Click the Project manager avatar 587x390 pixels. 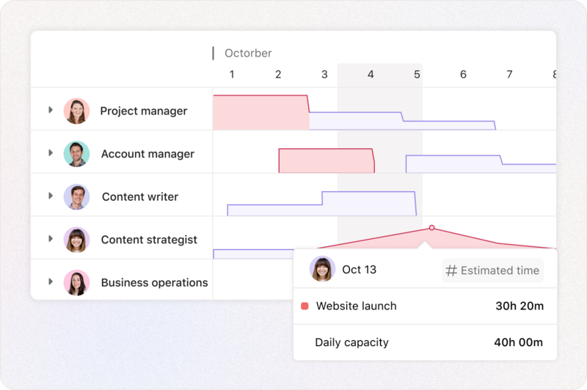click(x=77, y=111)
